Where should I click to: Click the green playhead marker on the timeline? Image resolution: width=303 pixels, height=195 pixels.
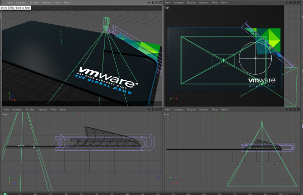(x=5, y=194)
